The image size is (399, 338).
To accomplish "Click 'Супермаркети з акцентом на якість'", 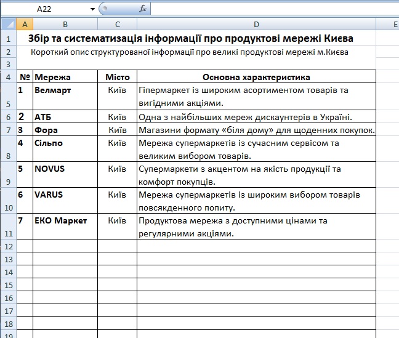I will point(256,175).
